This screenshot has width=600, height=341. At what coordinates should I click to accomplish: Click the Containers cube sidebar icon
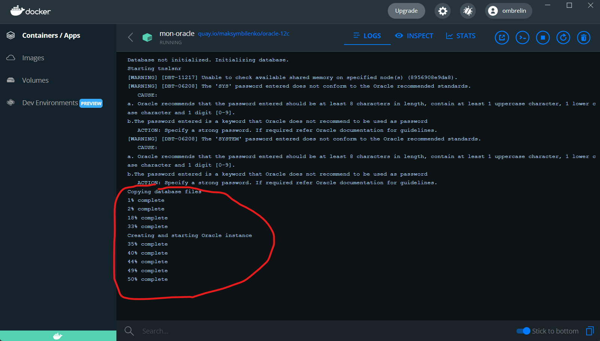pyautogui.click(x=11, y=36)
